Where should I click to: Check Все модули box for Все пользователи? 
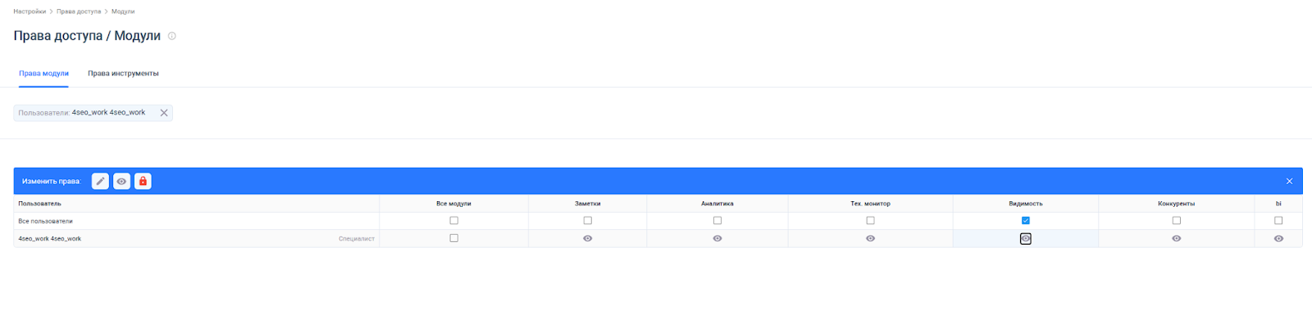pos(453,221)
